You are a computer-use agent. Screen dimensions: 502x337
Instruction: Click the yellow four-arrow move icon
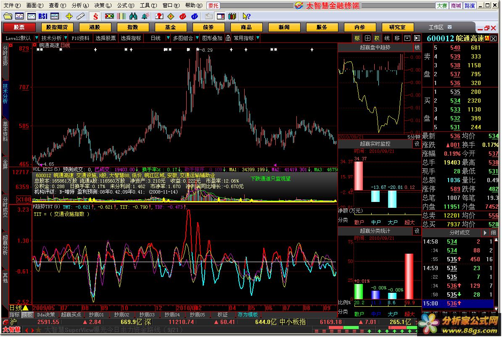tap(69, 16)
